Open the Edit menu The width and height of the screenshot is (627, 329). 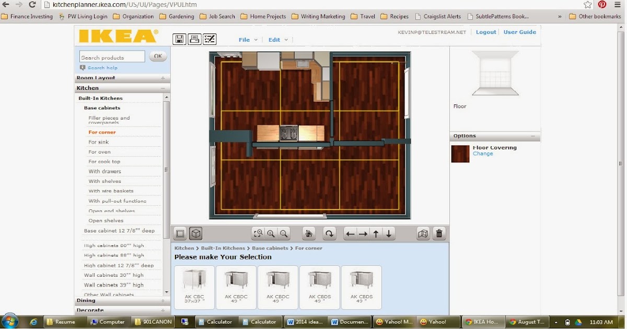click(x=277, y=40)
